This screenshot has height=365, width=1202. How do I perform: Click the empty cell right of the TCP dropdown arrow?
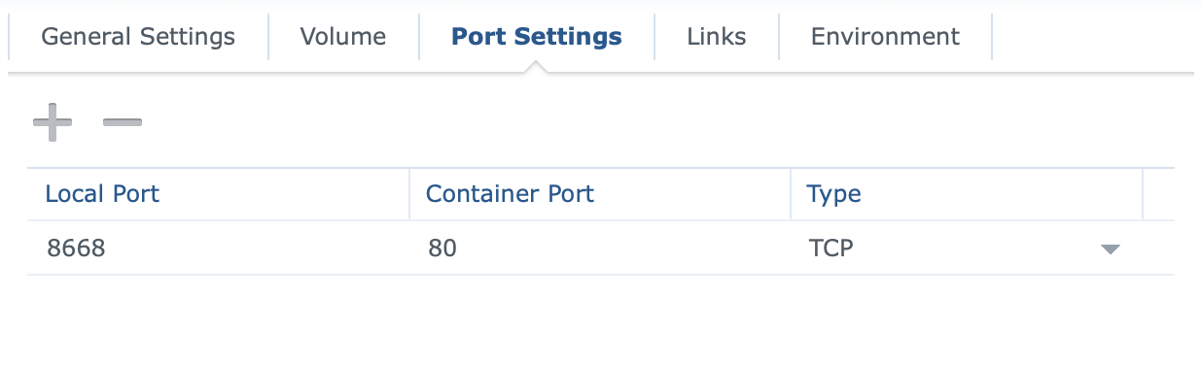click(1158, 249)
